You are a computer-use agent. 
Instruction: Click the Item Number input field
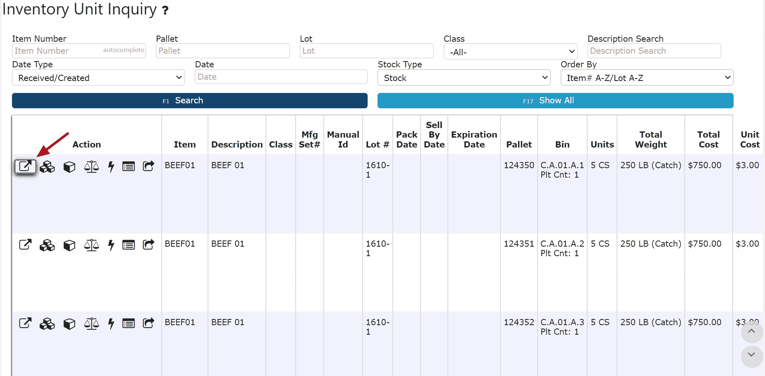click(x=58, y=51)
